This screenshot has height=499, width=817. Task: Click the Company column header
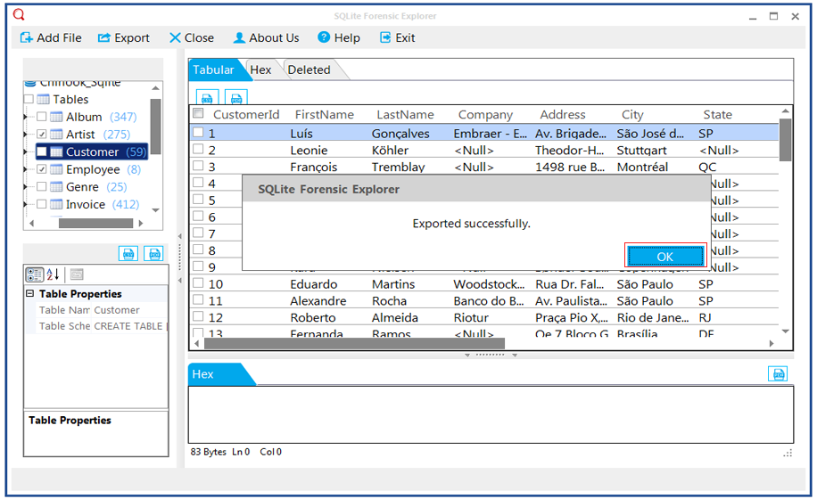point(485,114)
